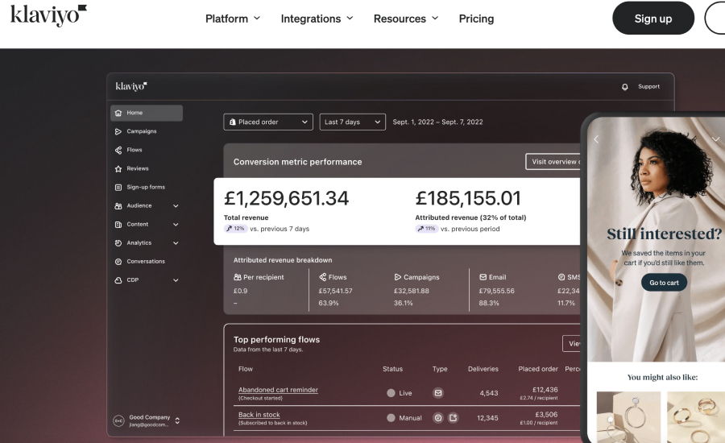Open the Good Company account switcher
The width and height of the screenshot is (725, 443).
[x=147, y=420]
